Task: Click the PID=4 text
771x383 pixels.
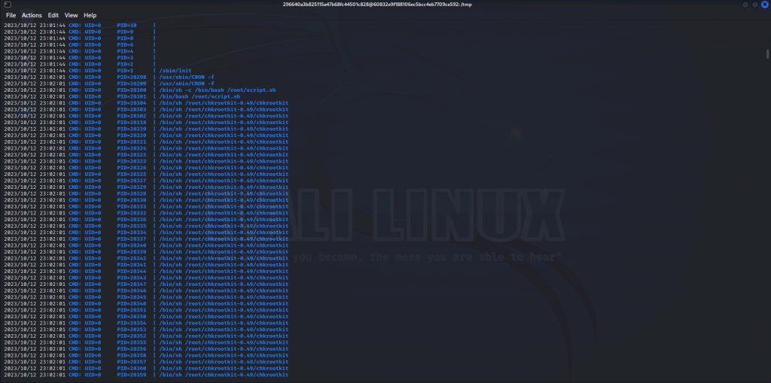Action: coord(126,51)
